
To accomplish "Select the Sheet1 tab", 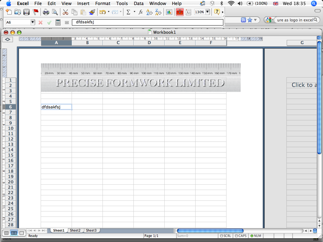I will (x=59, y=230).
